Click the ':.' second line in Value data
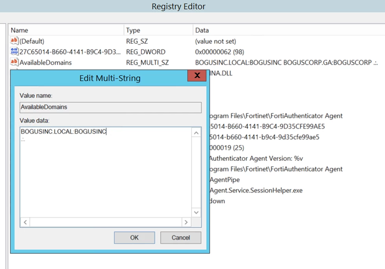The height and width of the screenshot is (269, 385). (23, 140)
